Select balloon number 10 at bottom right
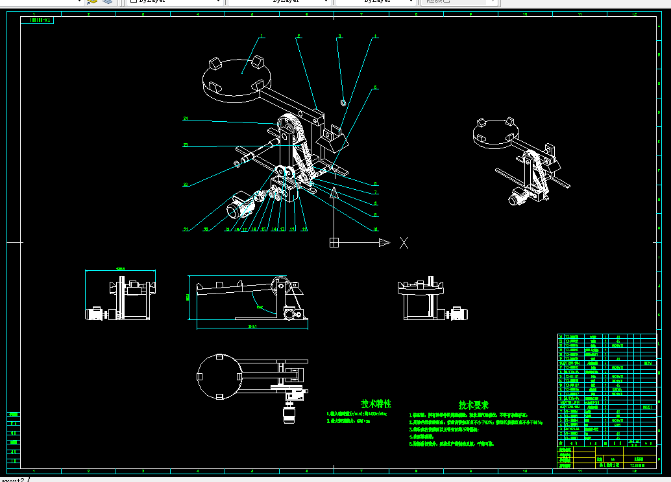This screenshot has width=671, height=482. 375,229
